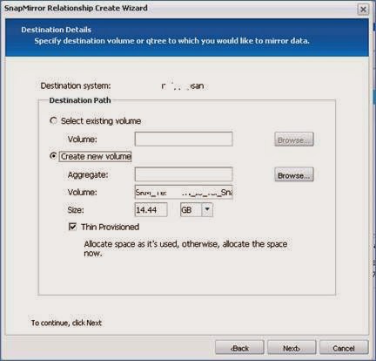376x361 pixels.
Task: Go to the next wizard step
Action: [x=292, y=348]
